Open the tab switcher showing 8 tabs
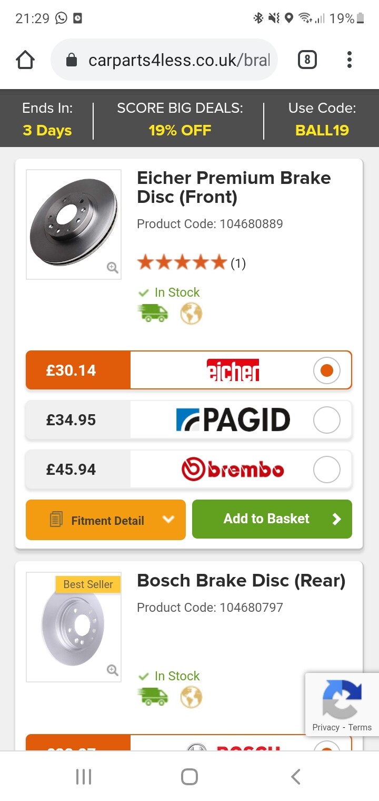The image size is (379, 801). click(x=307, y=60)
